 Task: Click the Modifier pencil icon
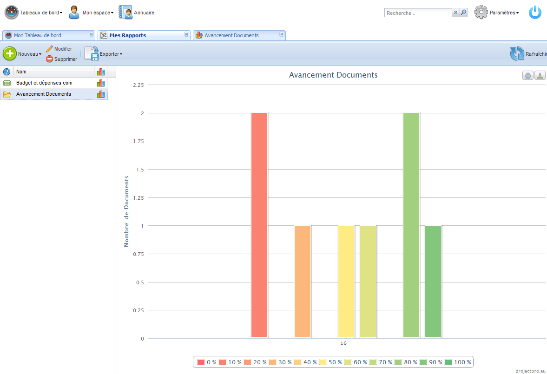(49, 49)
